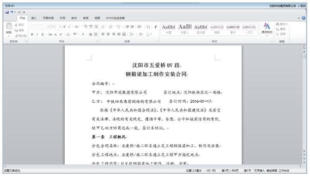Click the Copy (复制) icon
The height and width of the screenshot is (177, 310).
click(x=16, y=30)
